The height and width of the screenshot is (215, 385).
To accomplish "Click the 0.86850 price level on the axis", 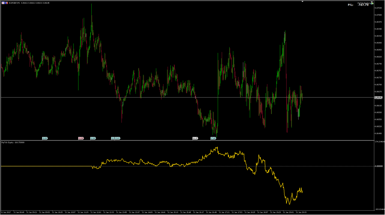I will pyautogui.click(x=378, y=50).
